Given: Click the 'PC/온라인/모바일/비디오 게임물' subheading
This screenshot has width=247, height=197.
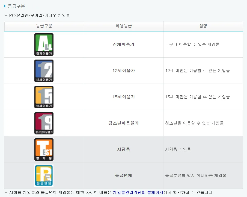Looking at the screenshot, I should (x=40, y=15).
